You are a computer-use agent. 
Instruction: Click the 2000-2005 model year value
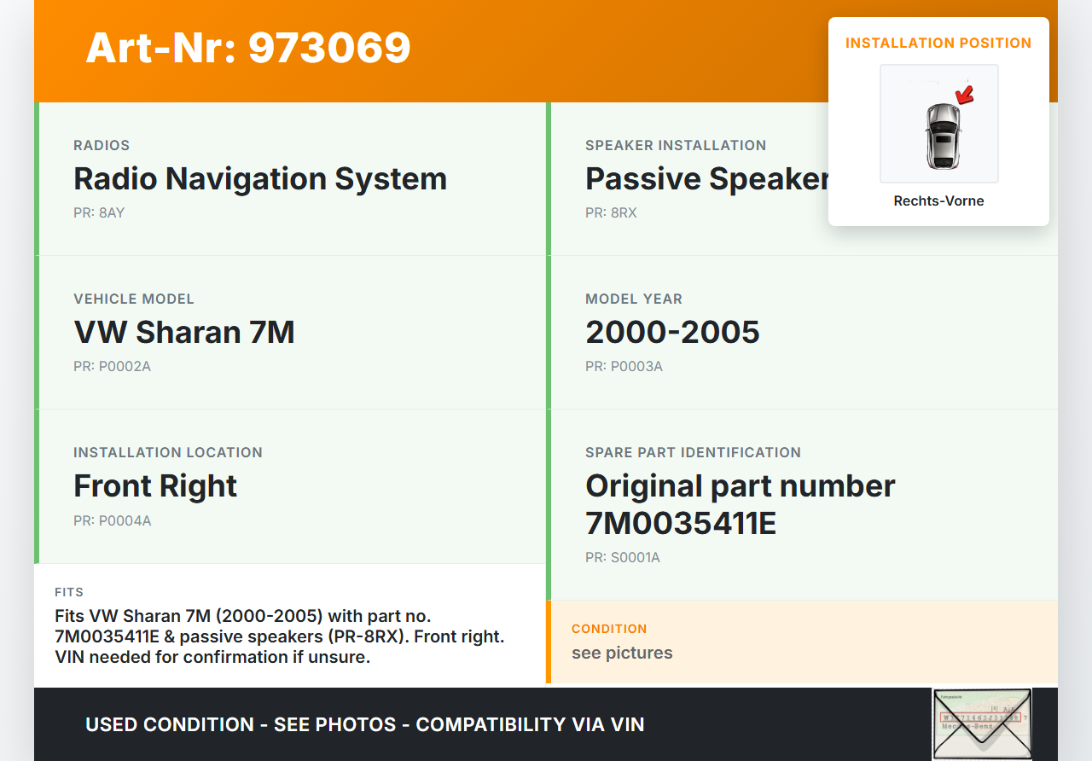[x=672, y=333]
